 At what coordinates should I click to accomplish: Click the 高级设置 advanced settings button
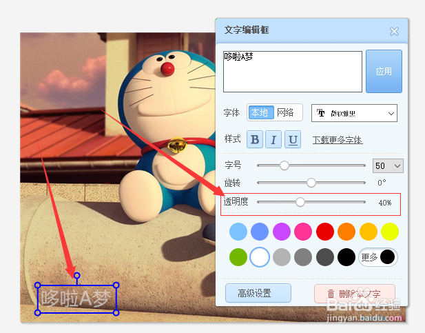pos(258,293)
